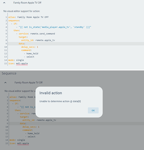144x150 pixels.
Task: Click the 'Sequence' section heading
Action: tap(9, 73)
